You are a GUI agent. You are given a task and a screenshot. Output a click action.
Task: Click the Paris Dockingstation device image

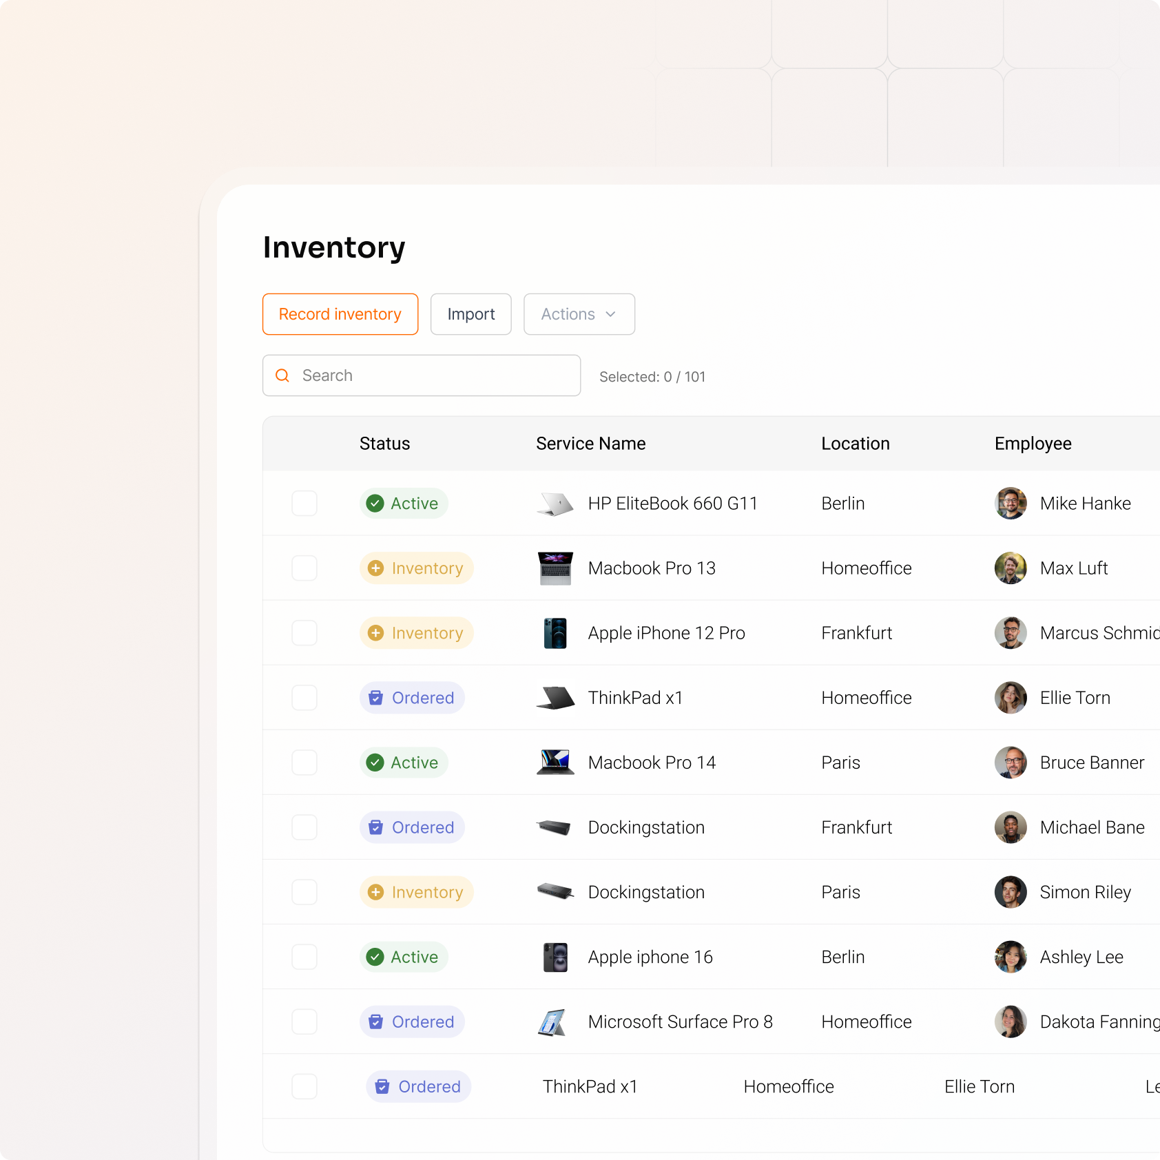point(555,892)
